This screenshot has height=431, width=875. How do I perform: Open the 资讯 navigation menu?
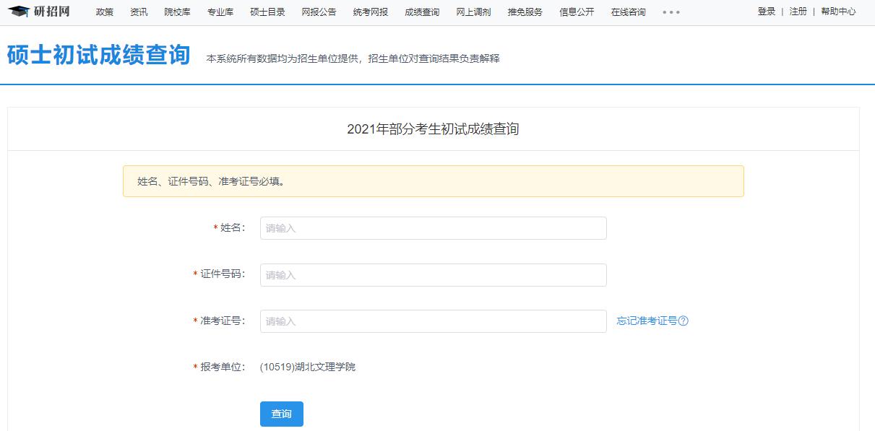point(139,12)
